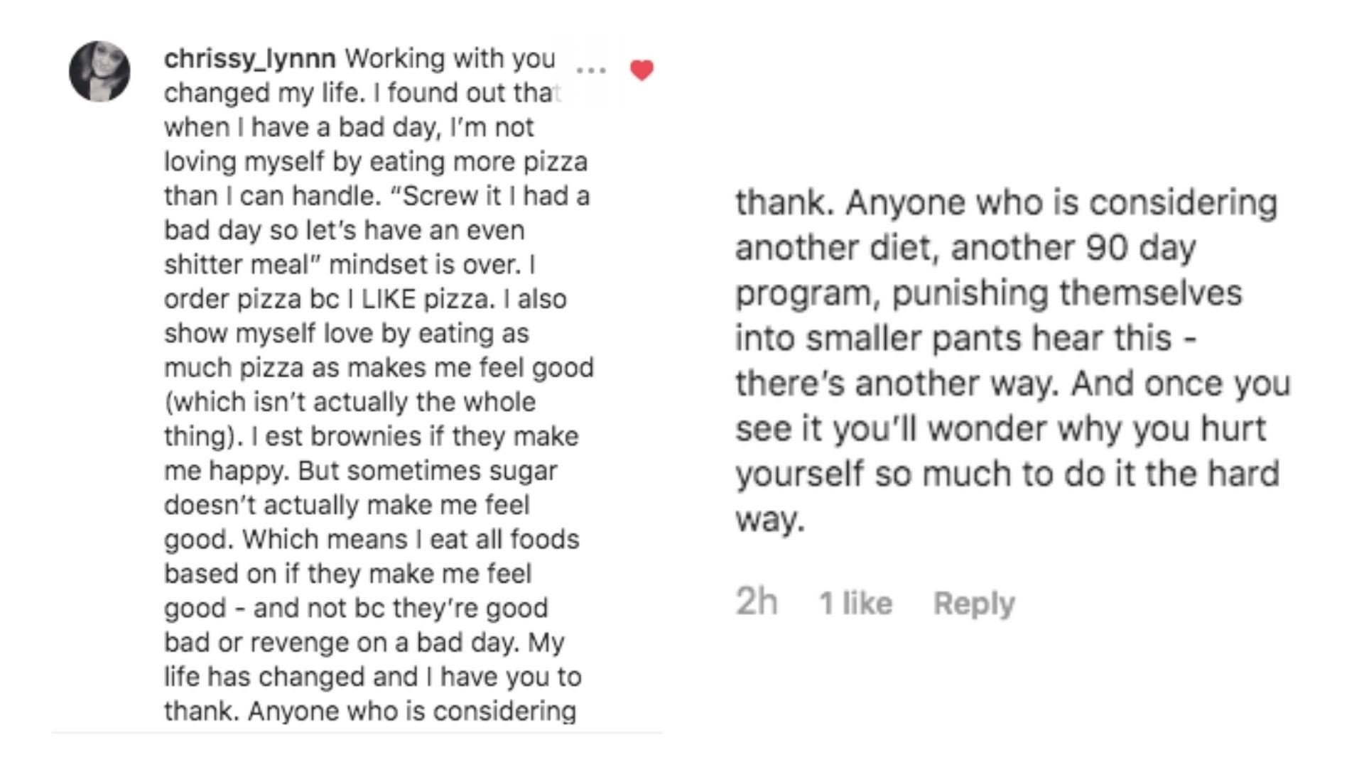Click the red heart like icon
The image size is (1364, 767).
coord(642,70)
